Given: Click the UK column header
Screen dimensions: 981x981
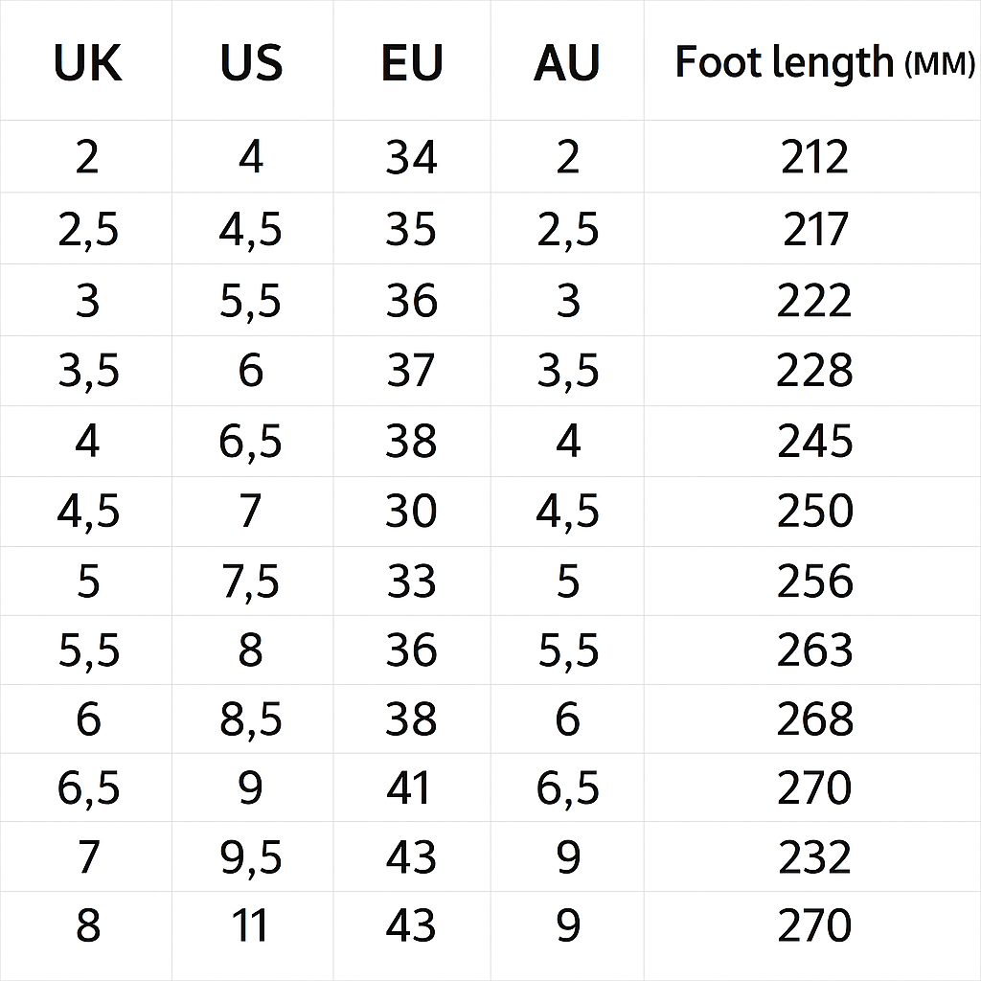Looking at the screenshot, I should click(87, 63).
